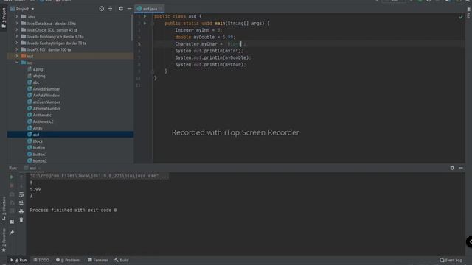Viewport: 472px width, 265px height.
Task: Click the src folder icon
Action: pyautogui.click(x=24, y=63)
